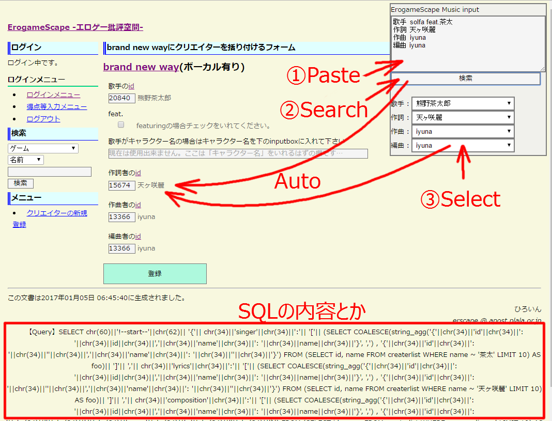The image size is (552, 421).
Task: Go to ログインメニュー link
Action: [53, 95]
